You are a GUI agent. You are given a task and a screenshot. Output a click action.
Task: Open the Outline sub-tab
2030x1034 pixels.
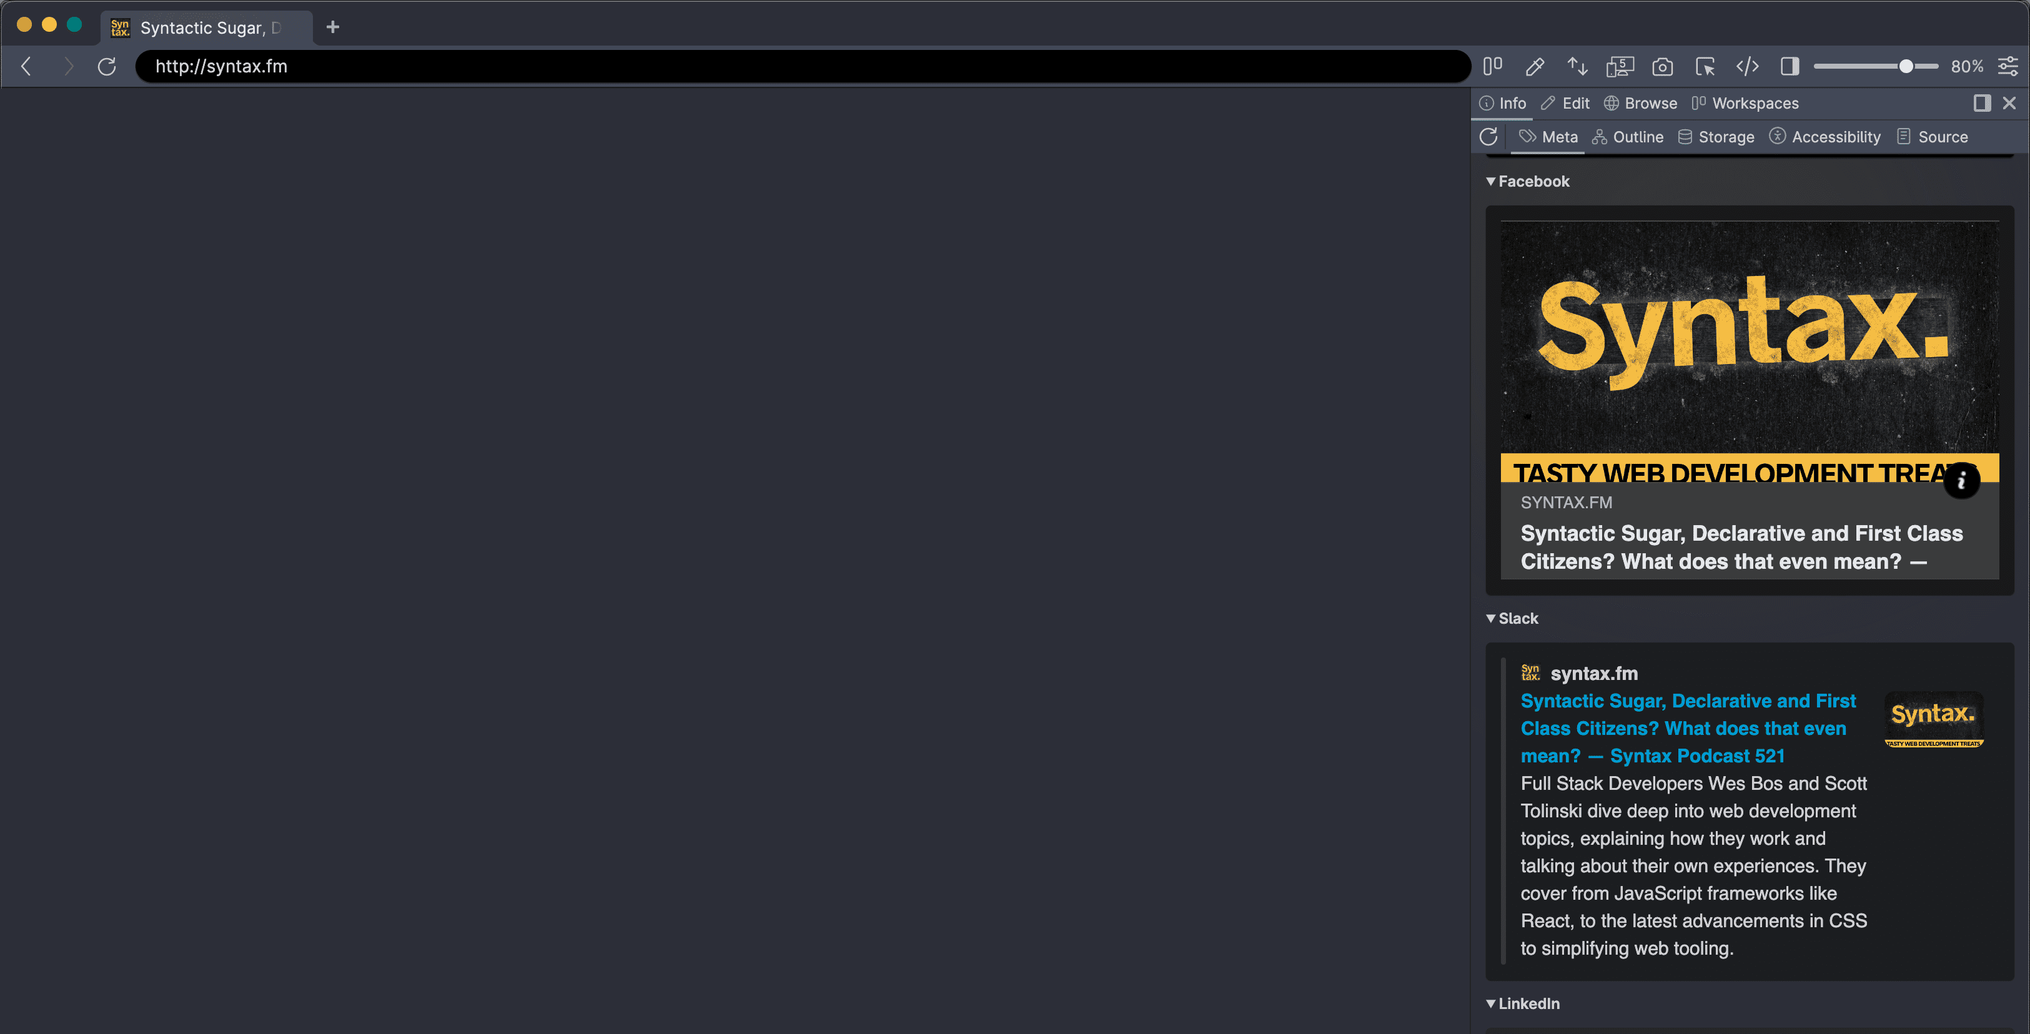pyautogui.click(x=1627, y=137)
